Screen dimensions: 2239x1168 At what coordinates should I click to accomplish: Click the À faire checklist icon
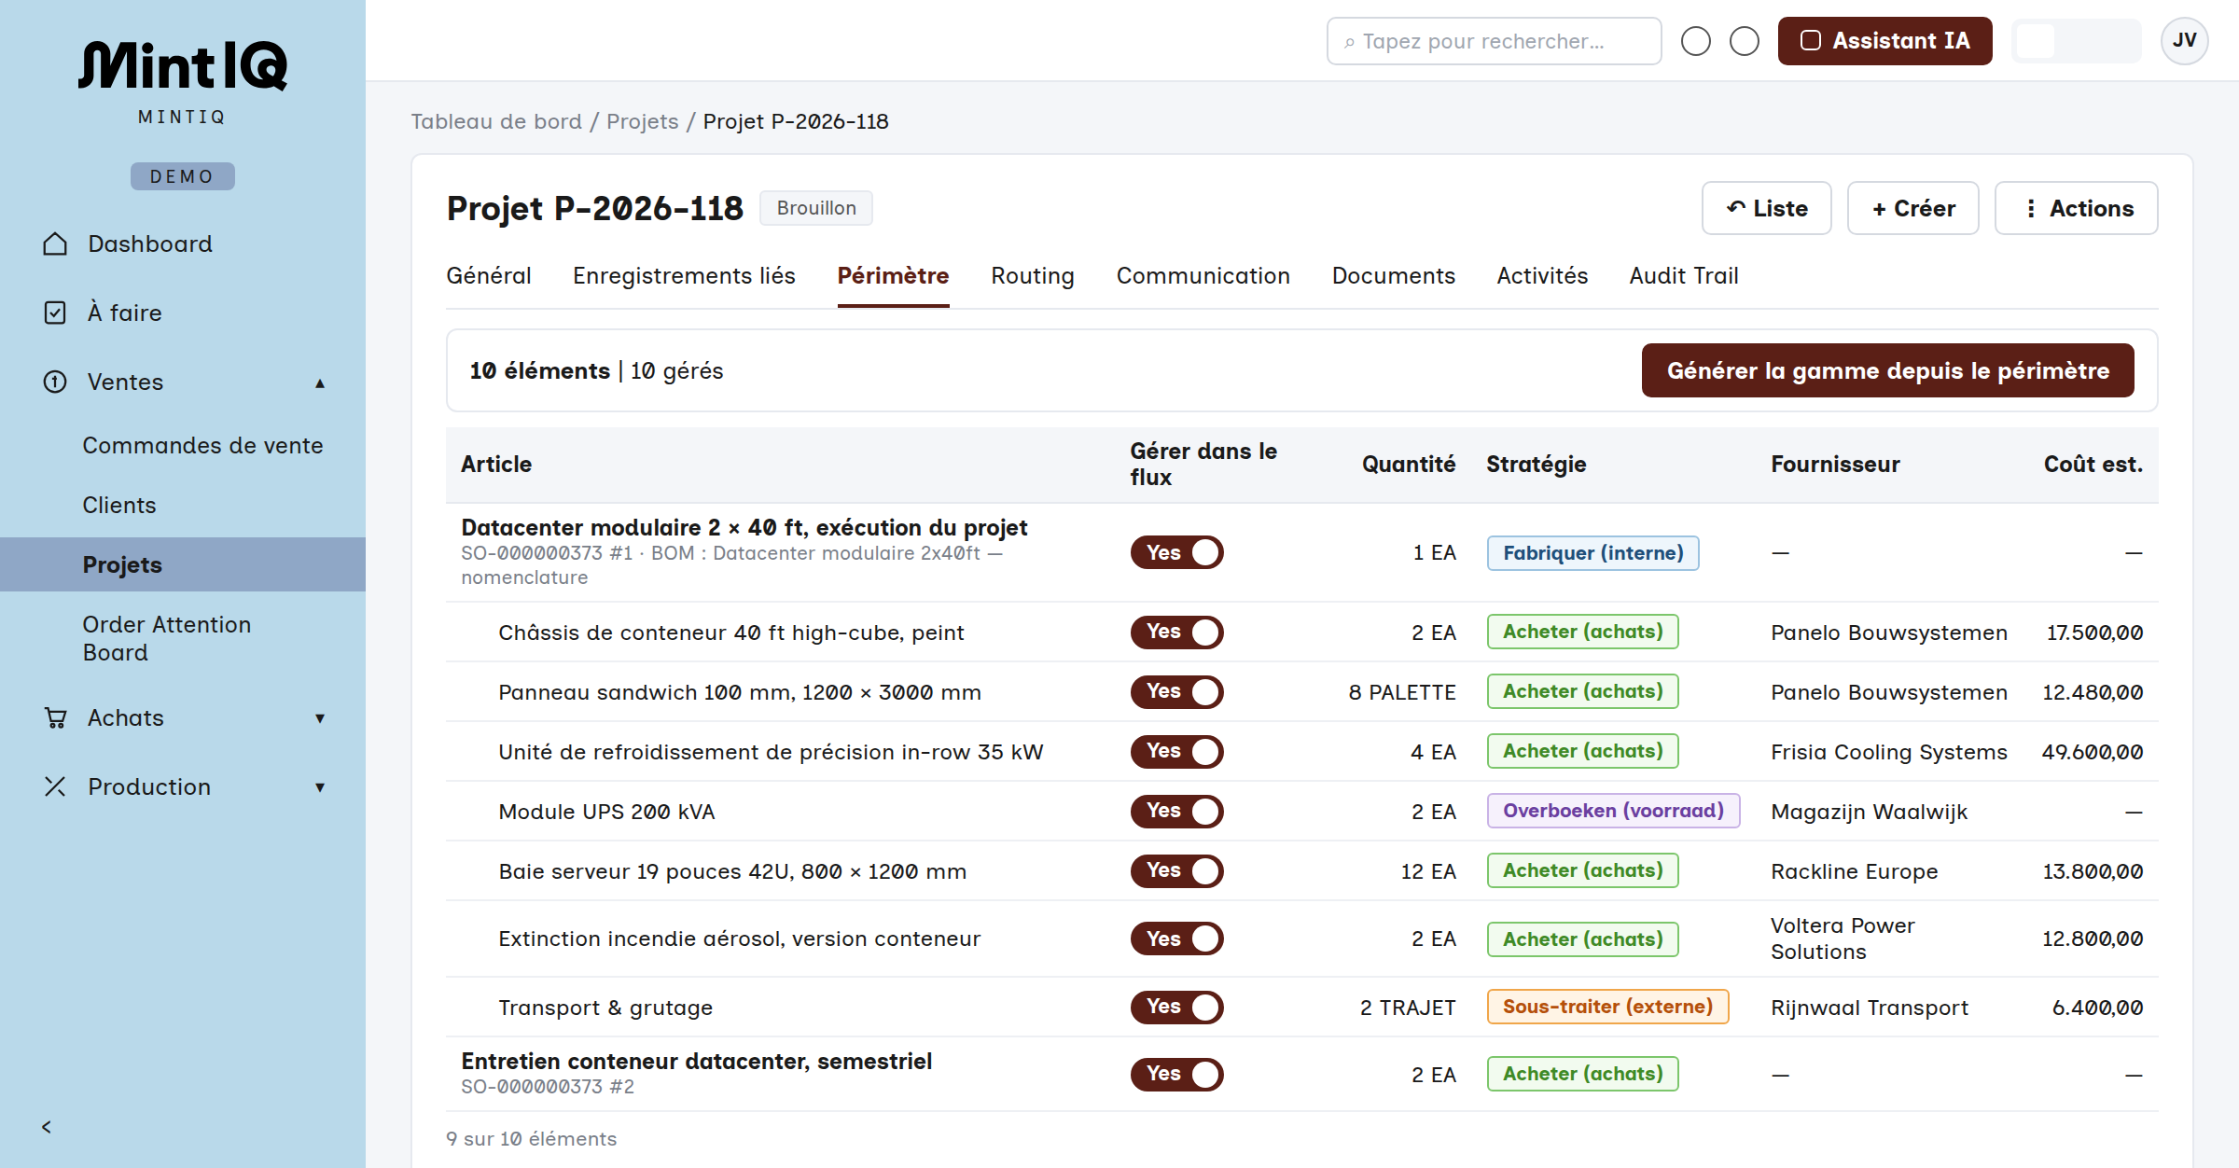coord(55,313)
